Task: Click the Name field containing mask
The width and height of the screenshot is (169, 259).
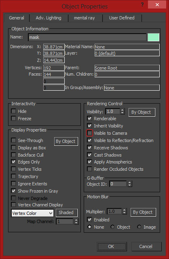Action: (87, 37)
